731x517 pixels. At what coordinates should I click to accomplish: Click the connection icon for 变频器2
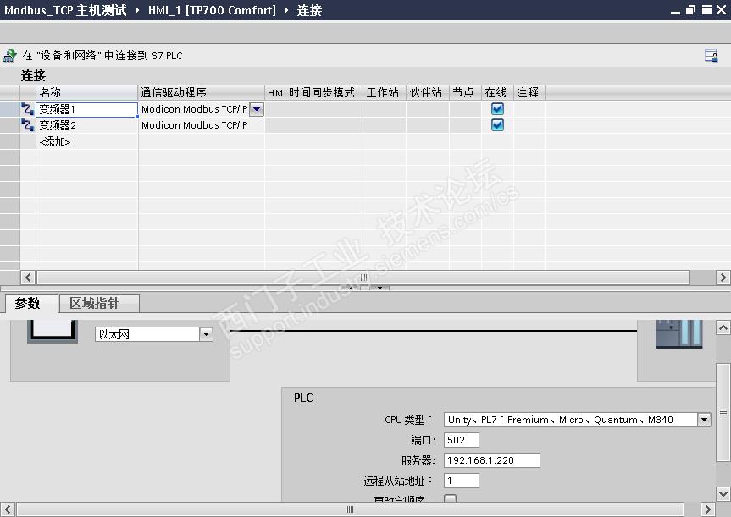27,125
